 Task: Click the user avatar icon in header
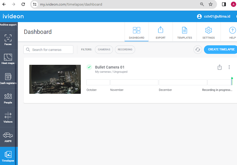pyautogui.click(x=199, y=16)
